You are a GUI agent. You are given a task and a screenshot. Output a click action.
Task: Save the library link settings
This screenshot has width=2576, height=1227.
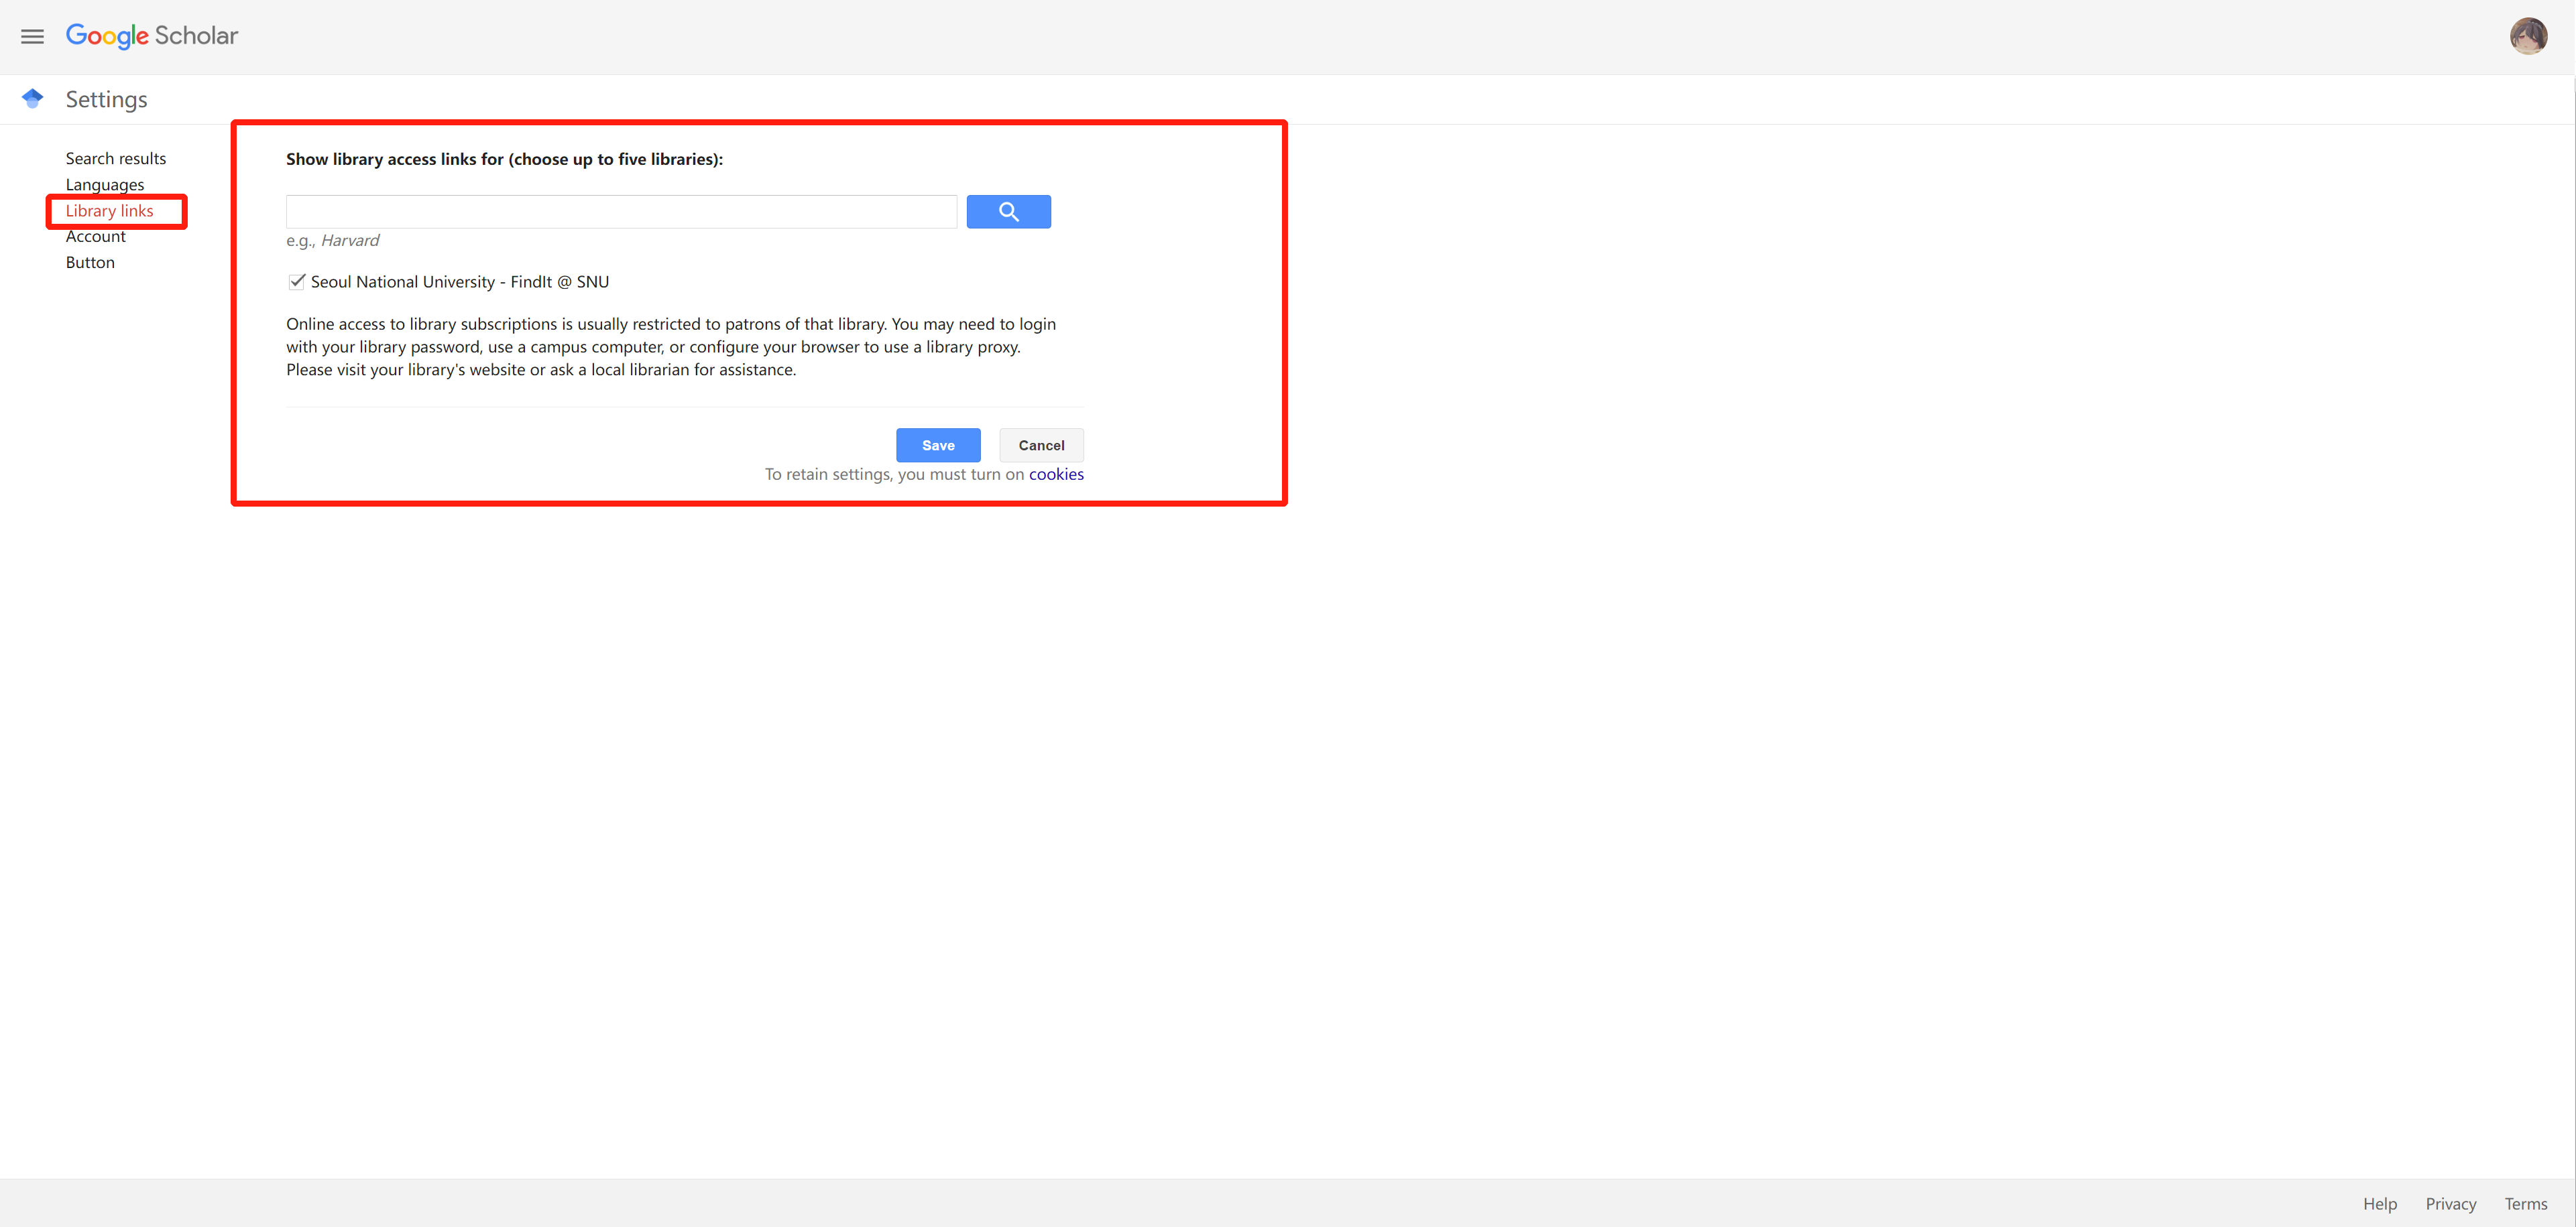(938, 445)
